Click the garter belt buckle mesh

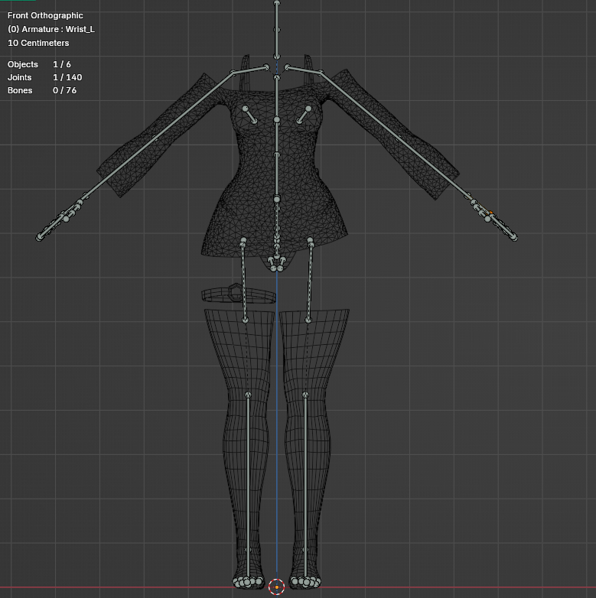tap(236, 292)
